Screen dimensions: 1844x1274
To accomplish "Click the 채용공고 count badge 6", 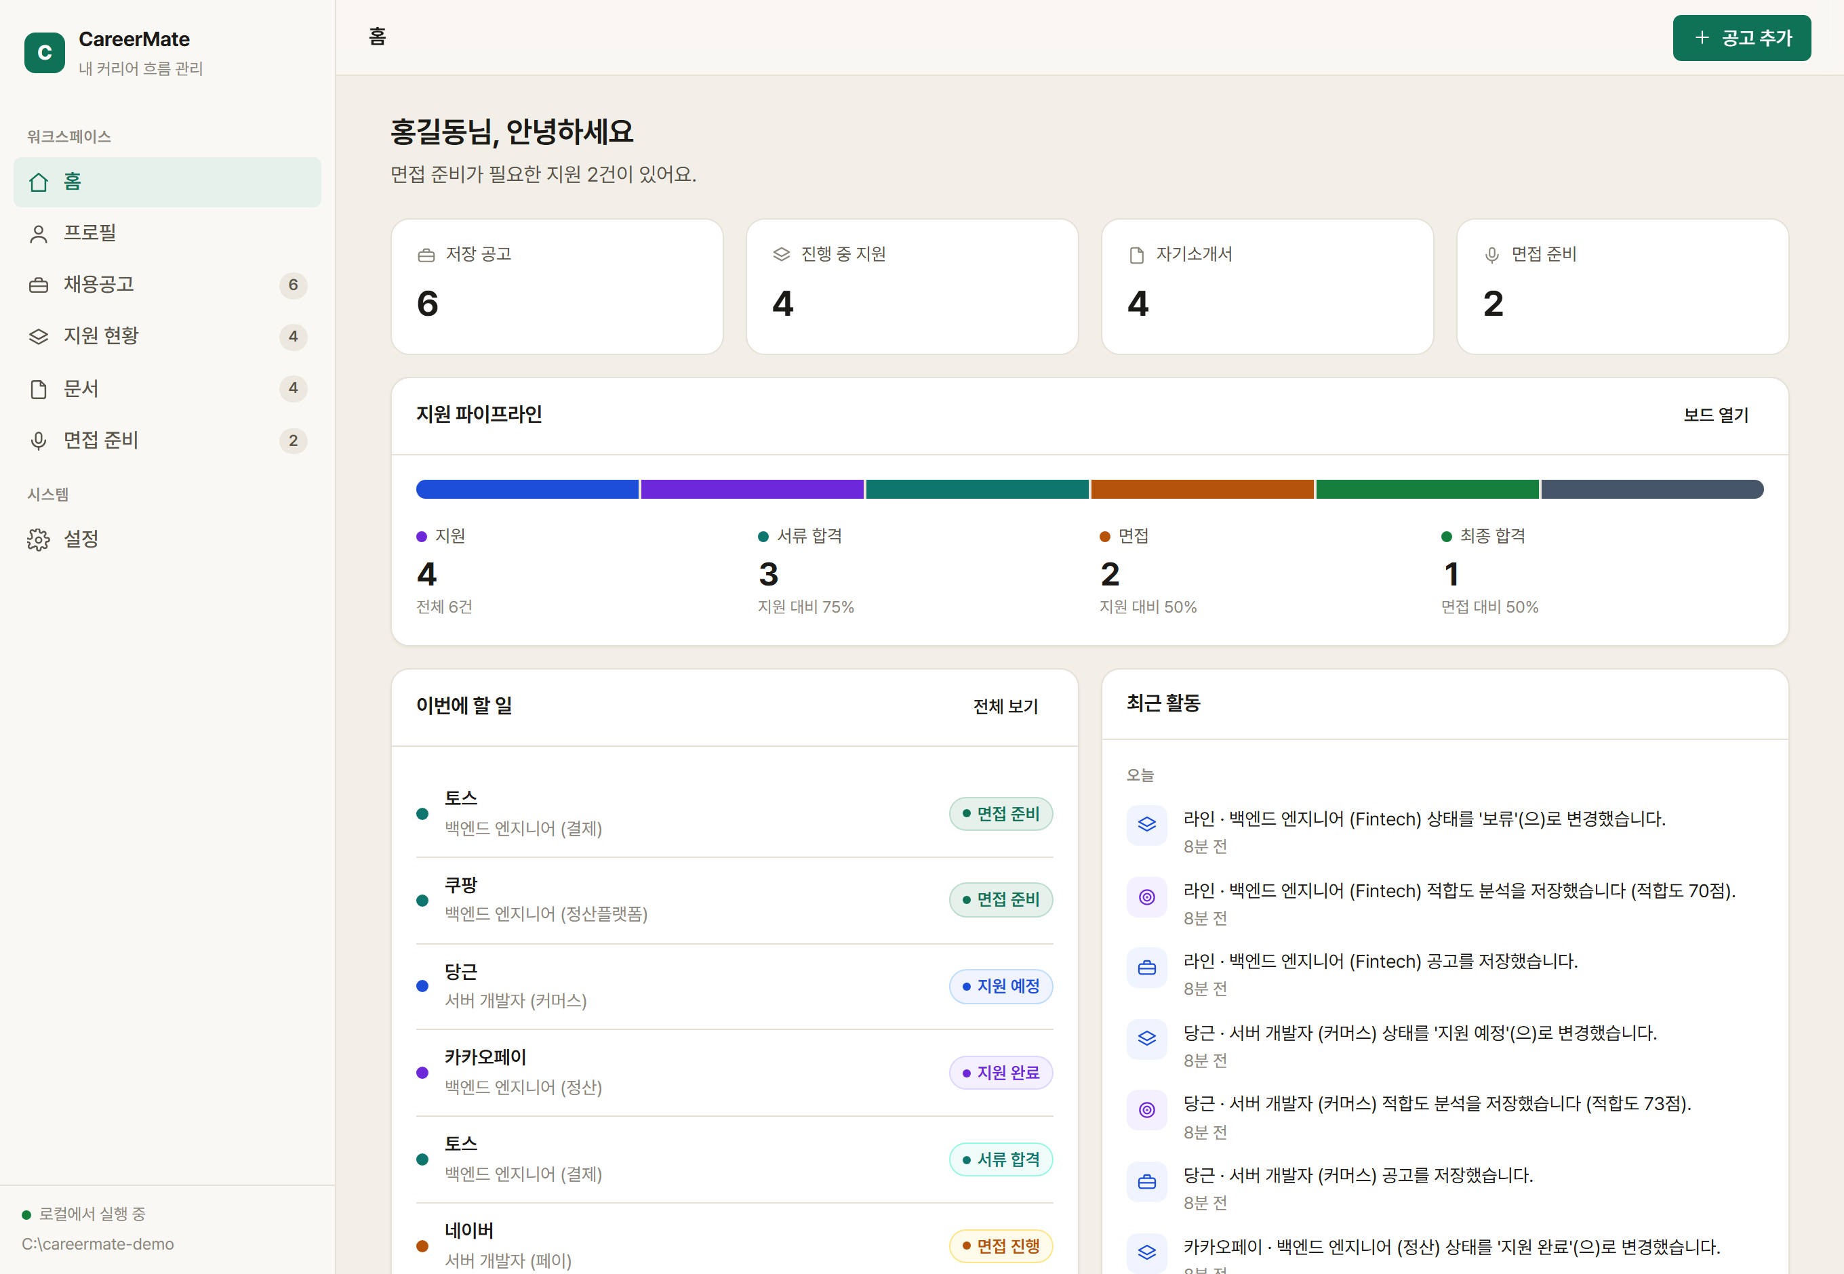I will click(x=293, y=285).
